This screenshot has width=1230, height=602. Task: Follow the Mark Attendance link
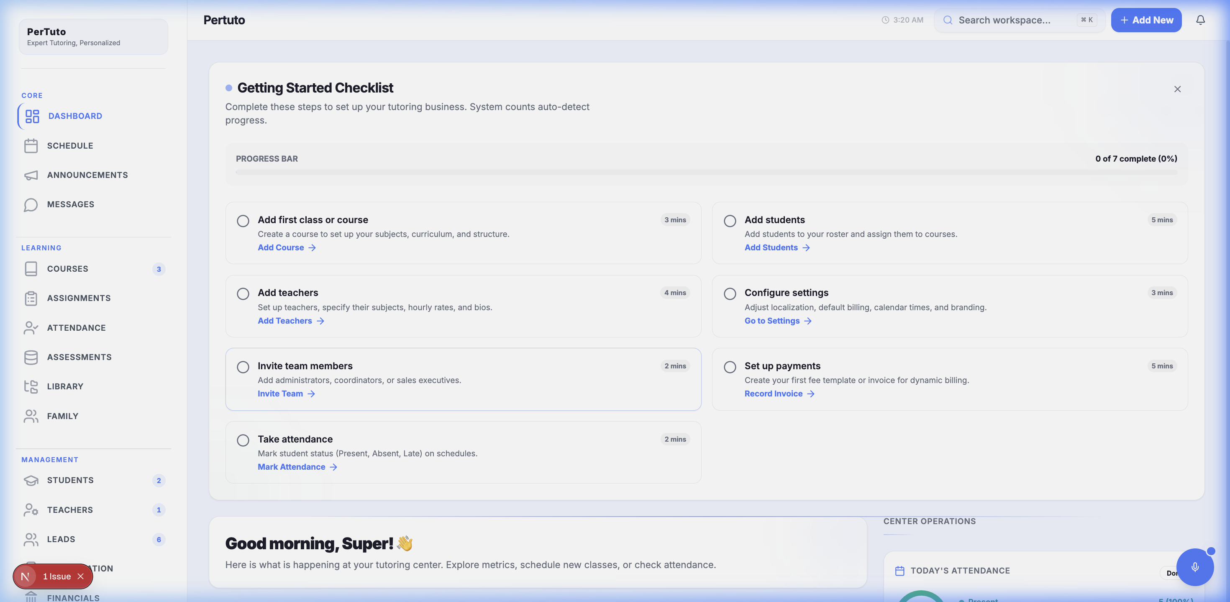click(297, 467)
